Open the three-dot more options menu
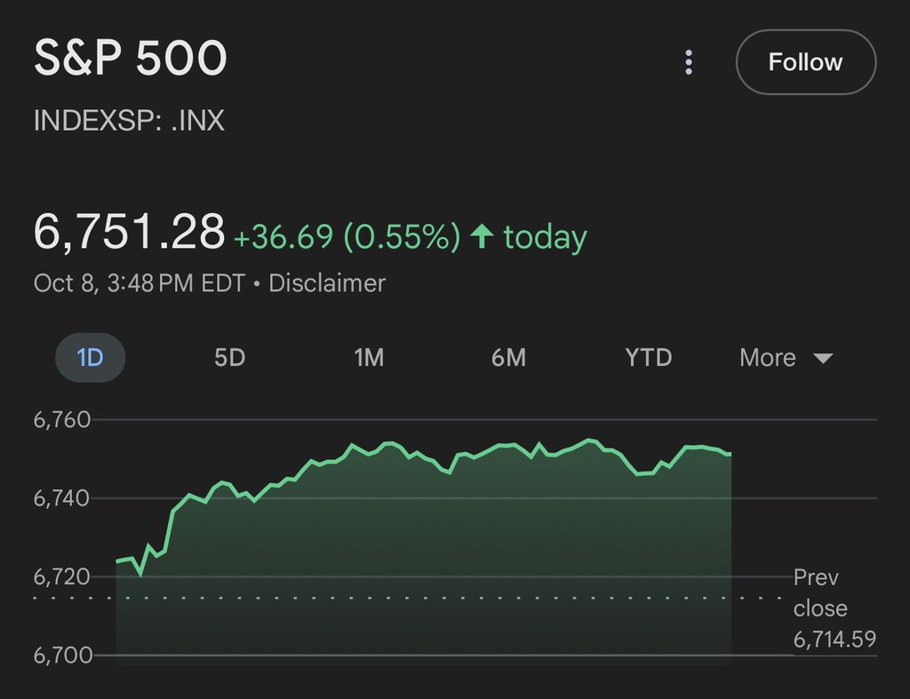 [689, 62]
